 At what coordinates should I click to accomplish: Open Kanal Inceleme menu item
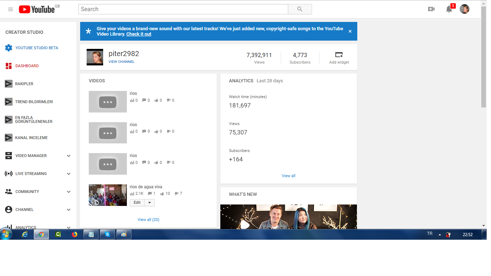(x=31, y=138)
